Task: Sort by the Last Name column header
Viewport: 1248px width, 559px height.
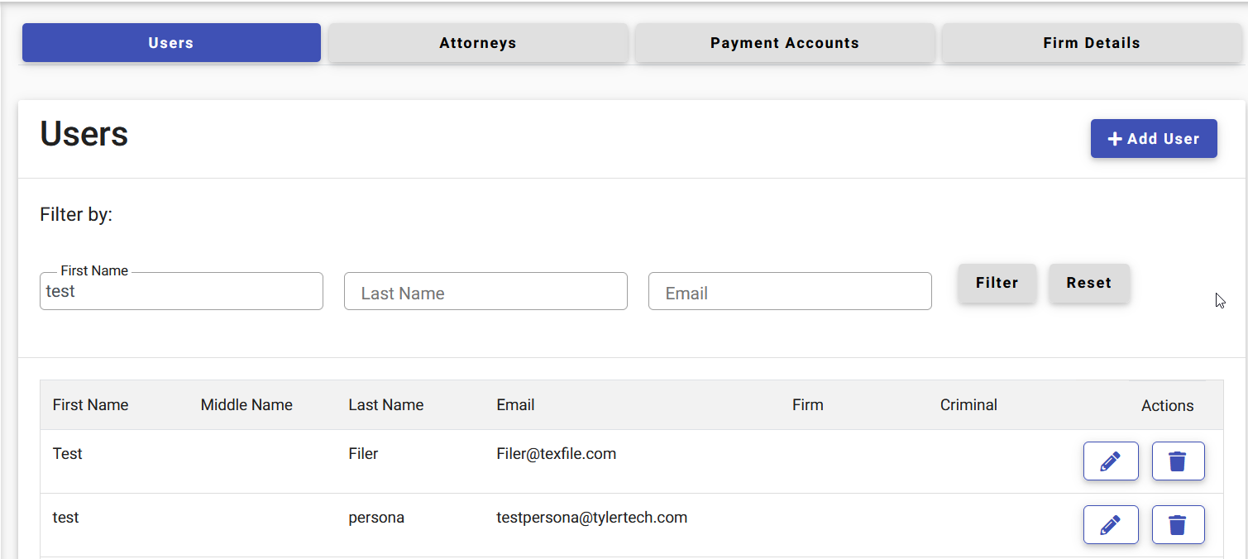Action: [x=386, y=405]
